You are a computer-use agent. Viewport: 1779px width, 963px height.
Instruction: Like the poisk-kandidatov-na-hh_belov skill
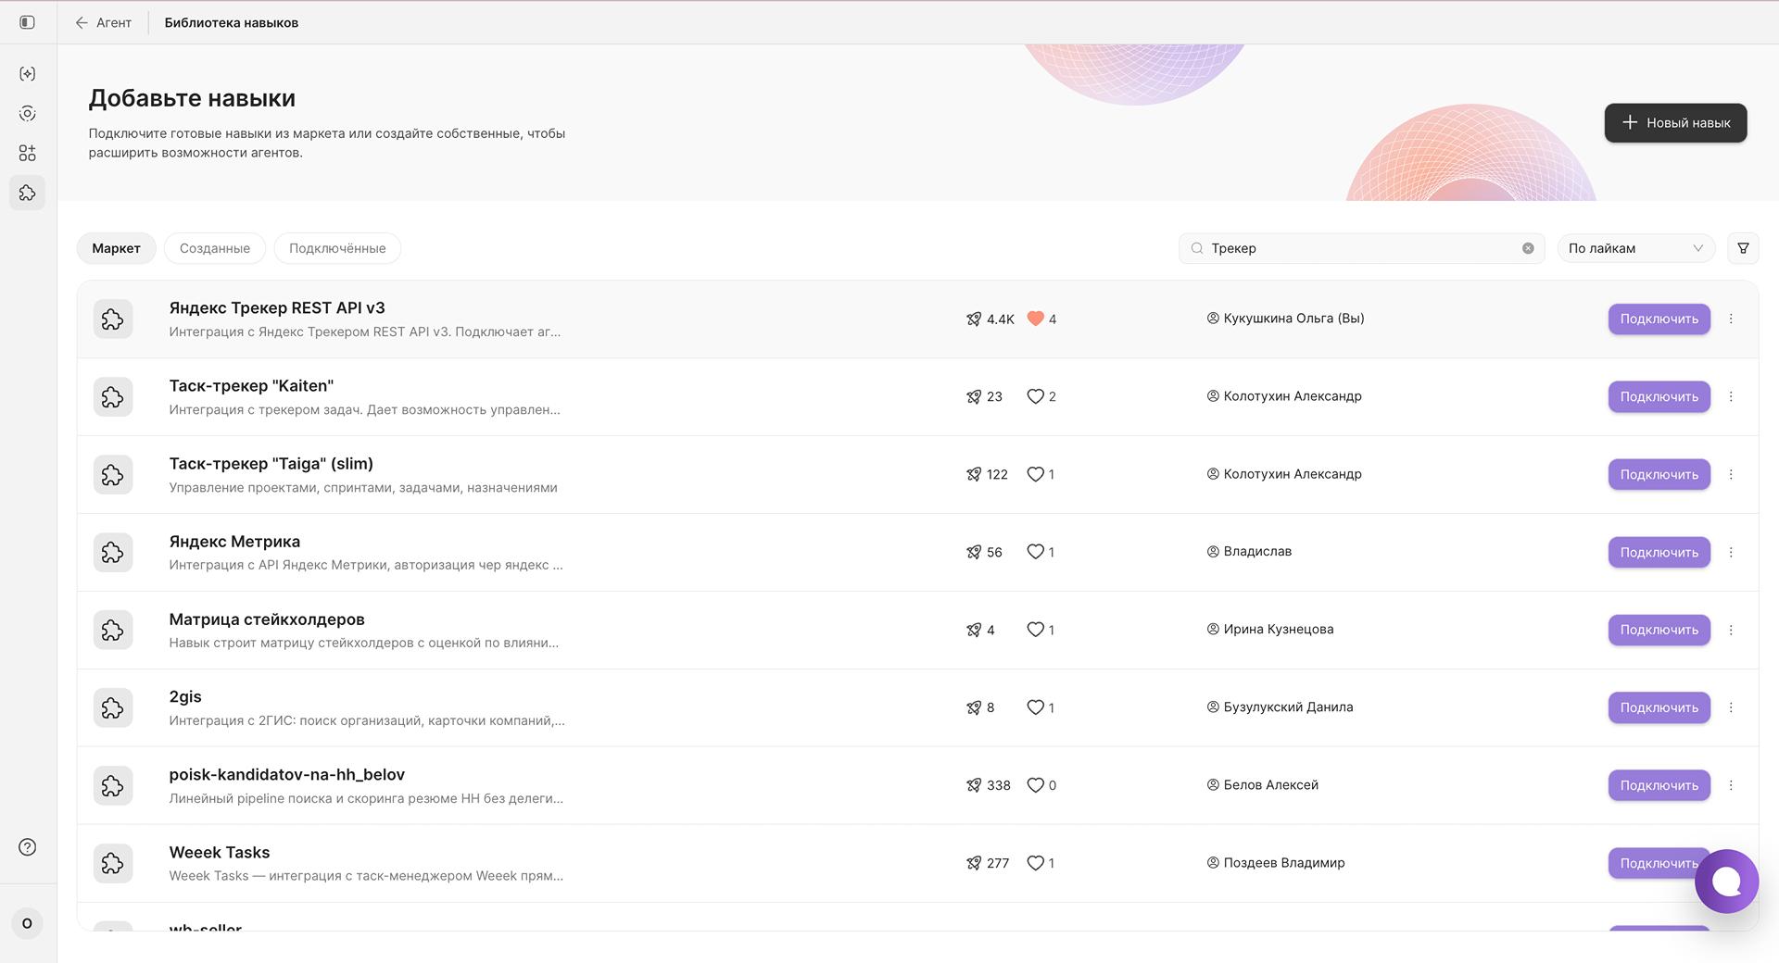click(x=1036, y=785)
